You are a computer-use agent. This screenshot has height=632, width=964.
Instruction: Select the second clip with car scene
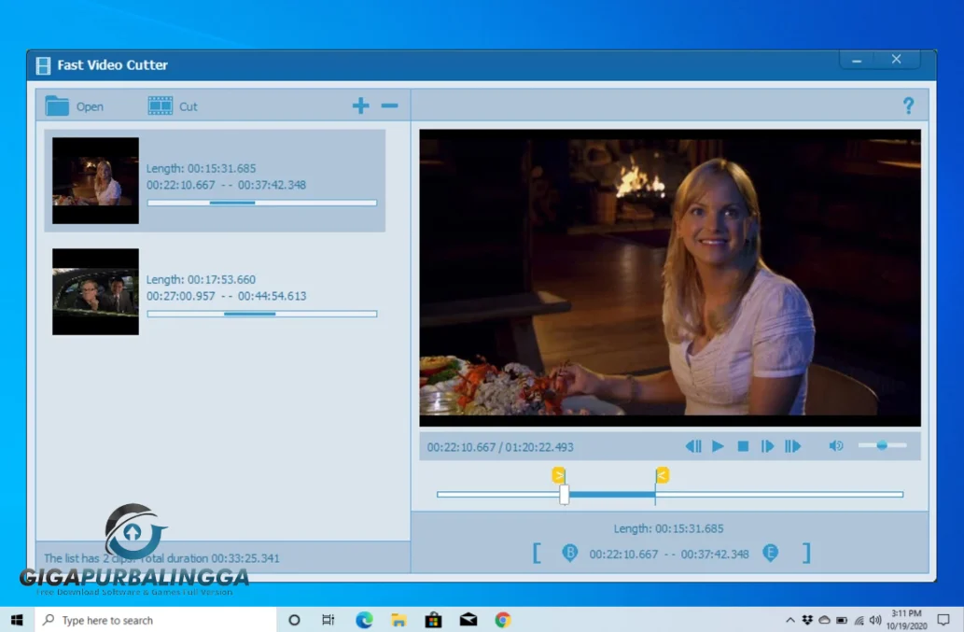tap(95, 291)
